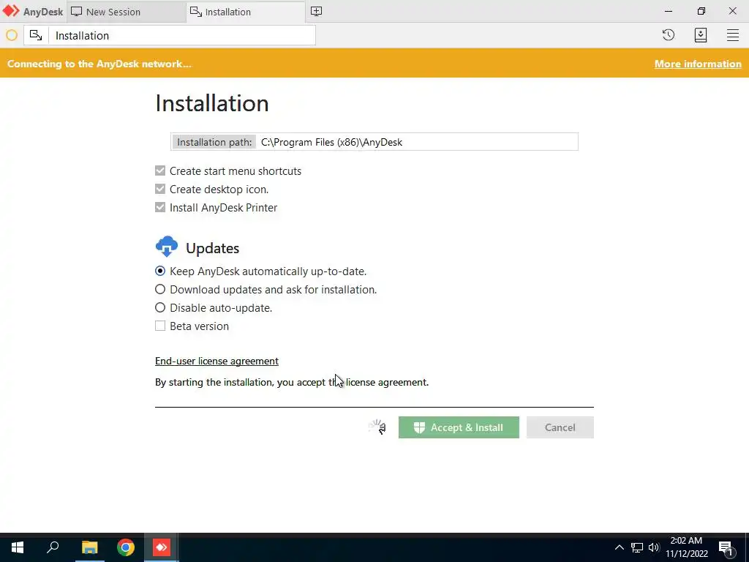Open notification center icon

(x=726, y=549)
